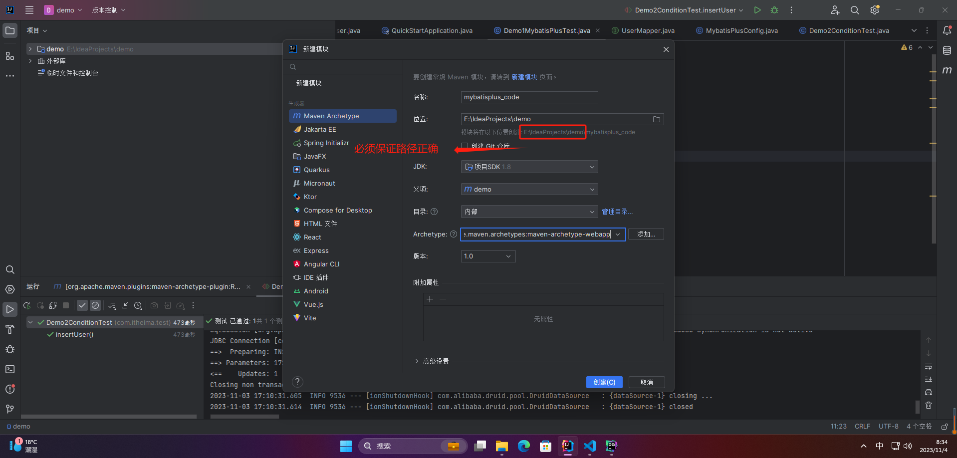Show hidden editor tabs chevron
This screenshot has height=458, width=957.
click(914, 30)
